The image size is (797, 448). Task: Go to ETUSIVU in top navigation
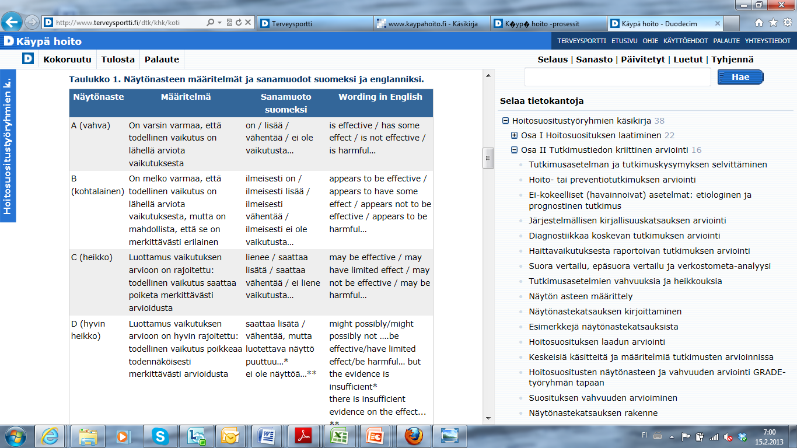click(624, 41)
